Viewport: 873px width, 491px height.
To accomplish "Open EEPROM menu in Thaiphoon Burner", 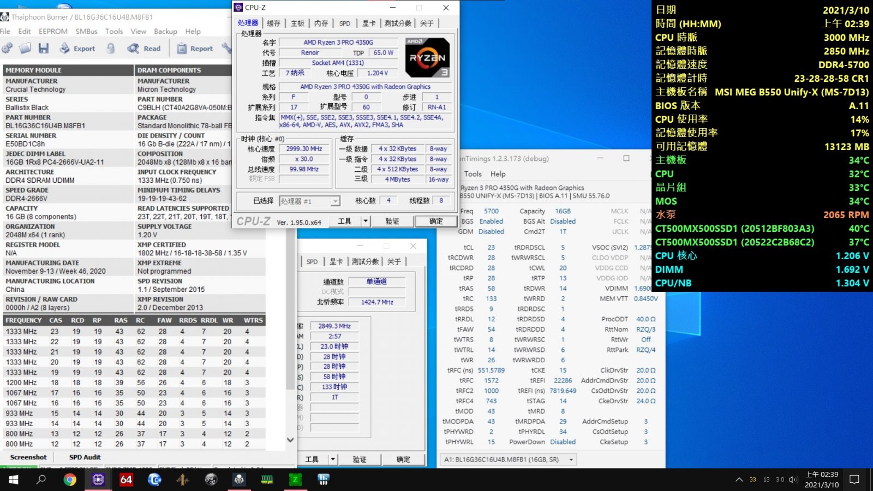I will (53, 31).
